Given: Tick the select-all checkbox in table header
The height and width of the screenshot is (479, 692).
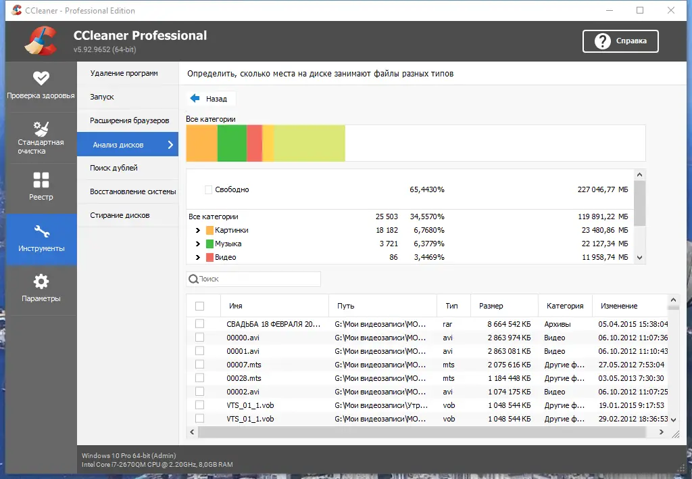Looking at the screenshot, I should 200,306.
